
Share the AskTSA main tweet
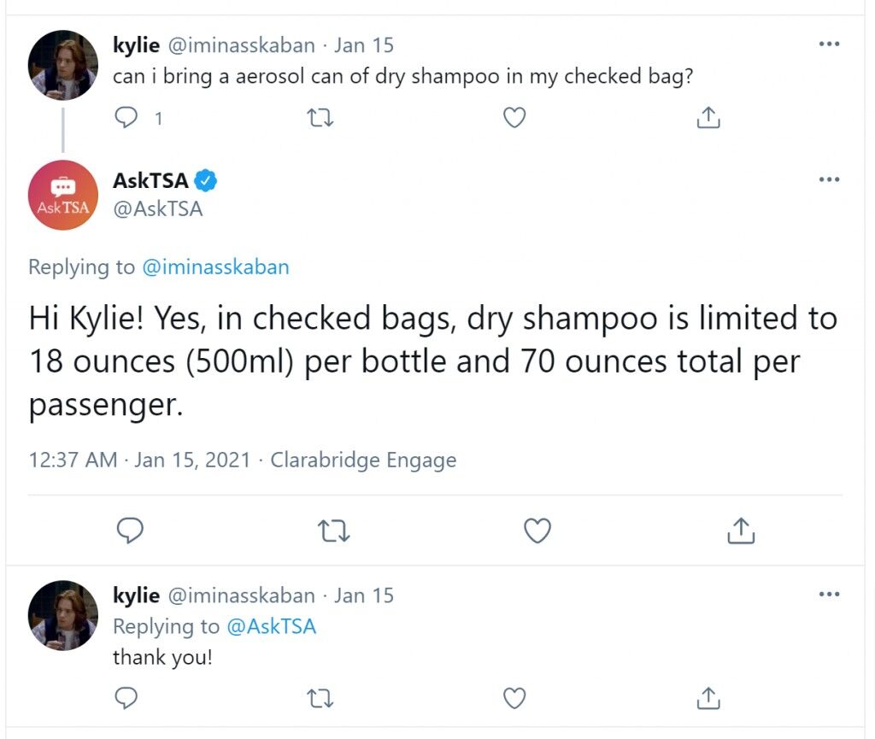[x=741, y=530]
